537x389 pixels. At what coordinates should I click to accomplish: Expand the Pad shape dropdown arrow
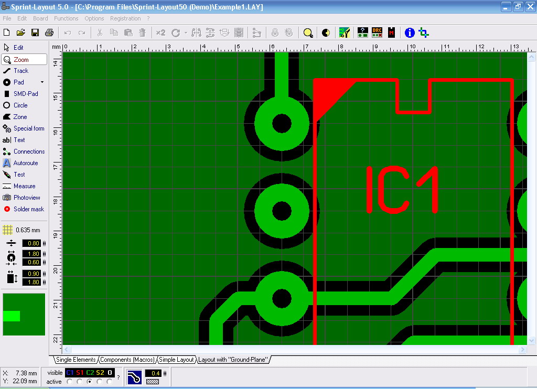[x=42, y=82]
